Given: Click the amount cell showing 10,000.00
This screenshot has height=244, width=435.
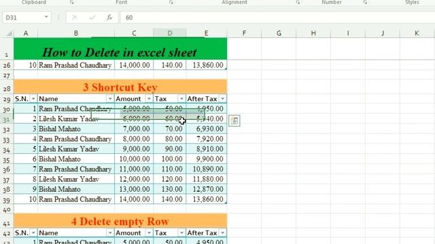Looking at the screenshot, I should coord(134,159).
